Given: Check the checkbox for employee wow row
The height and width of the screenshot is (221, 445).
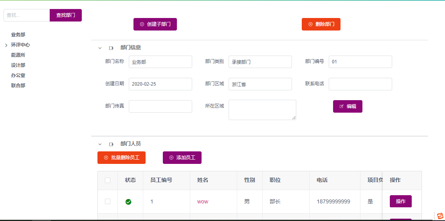Looking at the screenshot, I should 108,201.
